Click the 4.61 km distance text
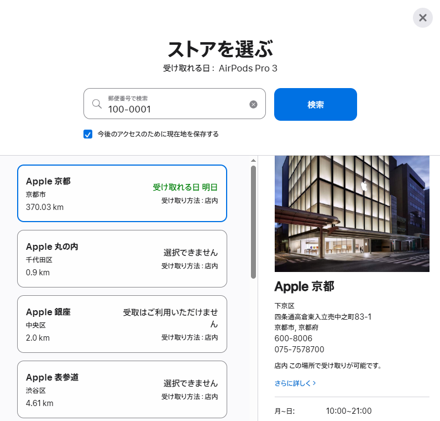Screen dimensions: 440x421 click(40, 403)
